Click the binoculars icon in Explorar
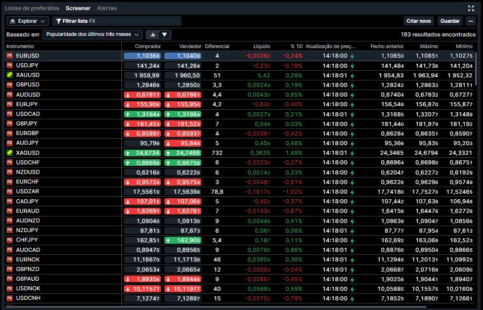Viewport: 483px width, 310px height. [x=13, y=21]
